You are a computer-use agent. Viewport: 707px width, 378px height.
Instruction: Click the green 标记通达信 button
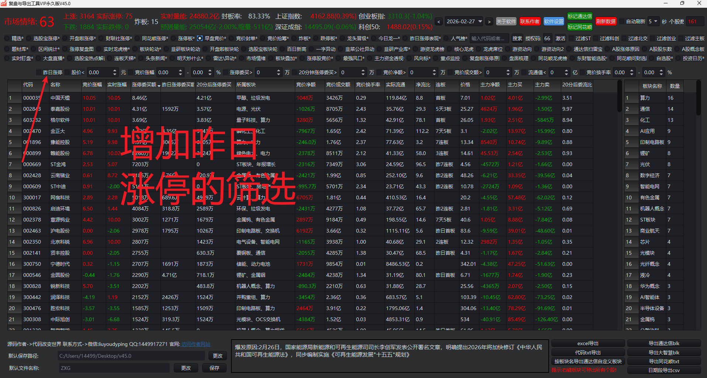pyautogui.click(x=579, y=16)
